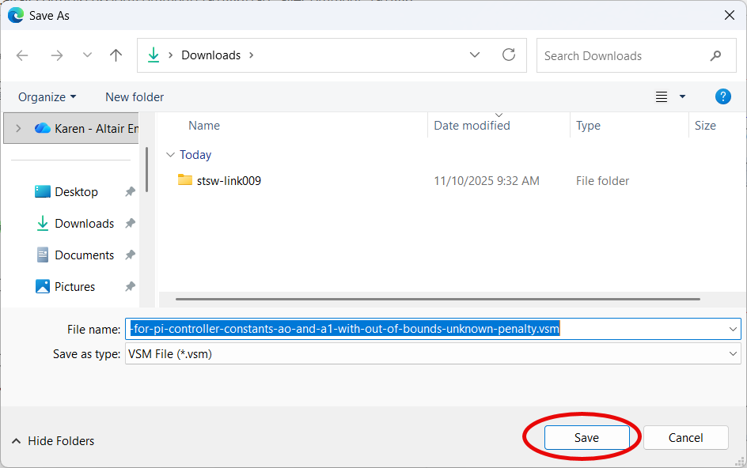Open the Save as type combo box
This screenshot has width=747, height=468.
click(x=433, y=354)
